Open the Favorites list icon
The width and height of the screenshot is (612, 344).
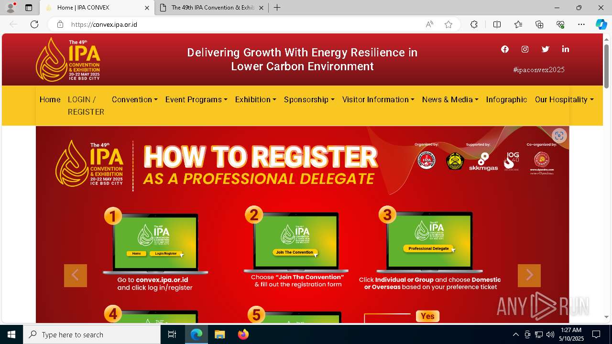pyautogui.click(x=518, y=24)
